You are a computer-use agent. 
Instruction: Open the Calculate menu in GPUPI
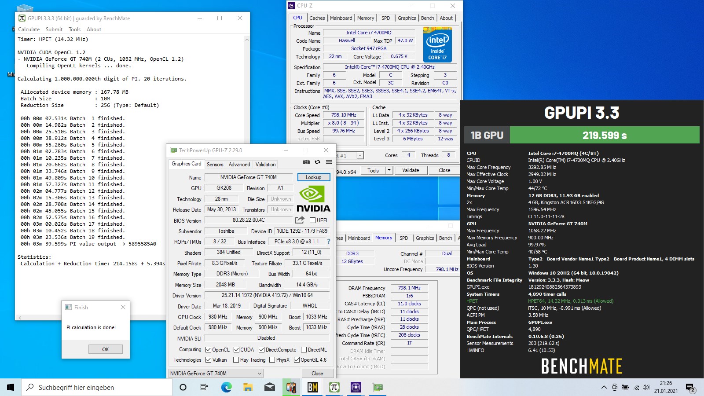point(29,29)
